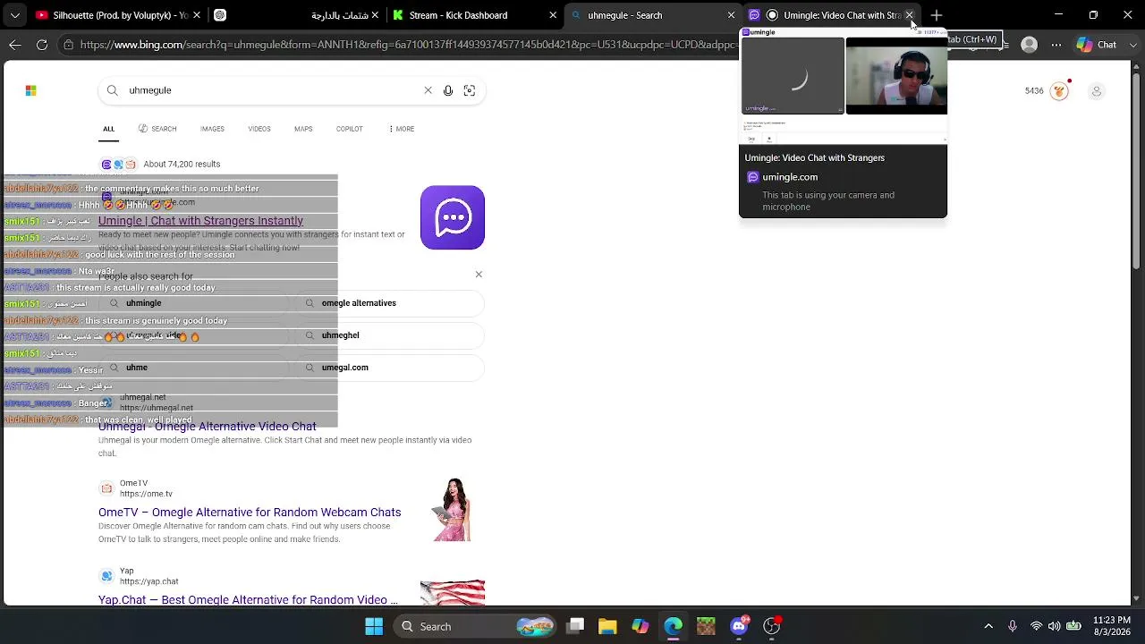Open the Yap.Chat Best Omegle Alternative result
This screenshot has width=1145, height=644.
tap(248, 599)
